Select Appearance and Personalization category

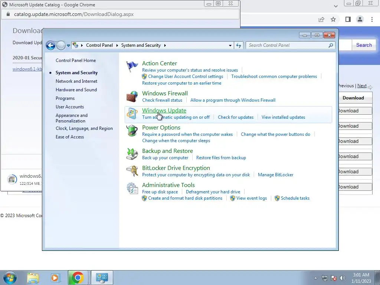click(72, 118)
